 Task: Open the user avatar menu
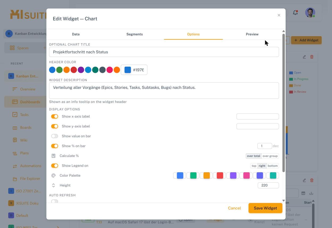pos(310,13)
